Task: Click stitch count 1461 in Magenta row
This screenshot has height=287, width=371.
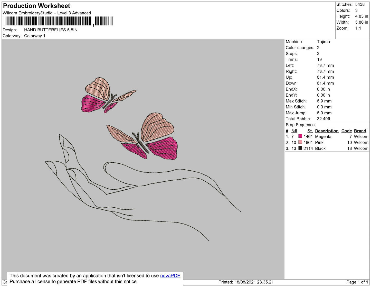Action: pos(308,137)
